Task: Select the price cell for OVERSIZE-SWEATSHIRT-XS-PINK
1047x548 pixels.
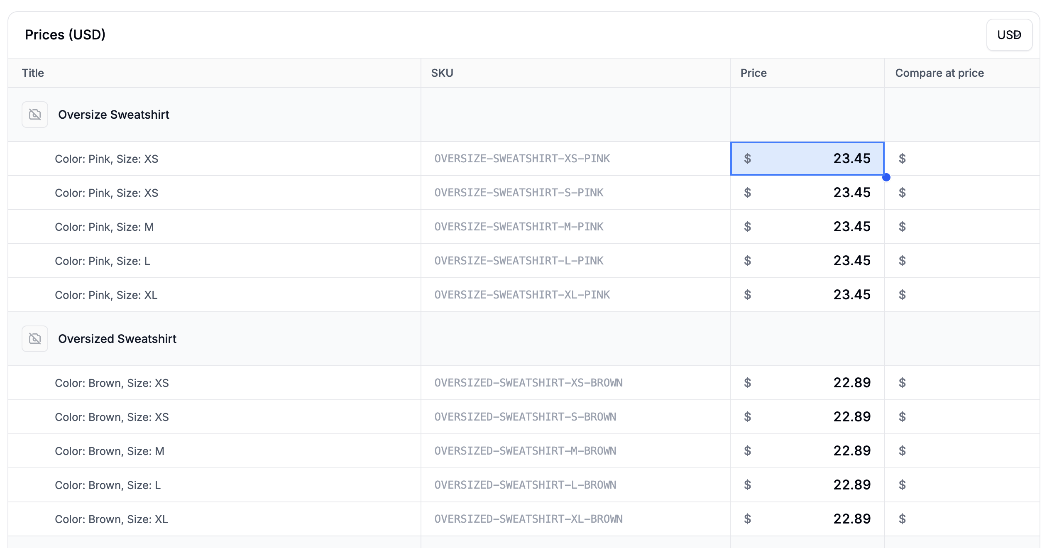Action: pyautogui.click(x=807, y=159)
